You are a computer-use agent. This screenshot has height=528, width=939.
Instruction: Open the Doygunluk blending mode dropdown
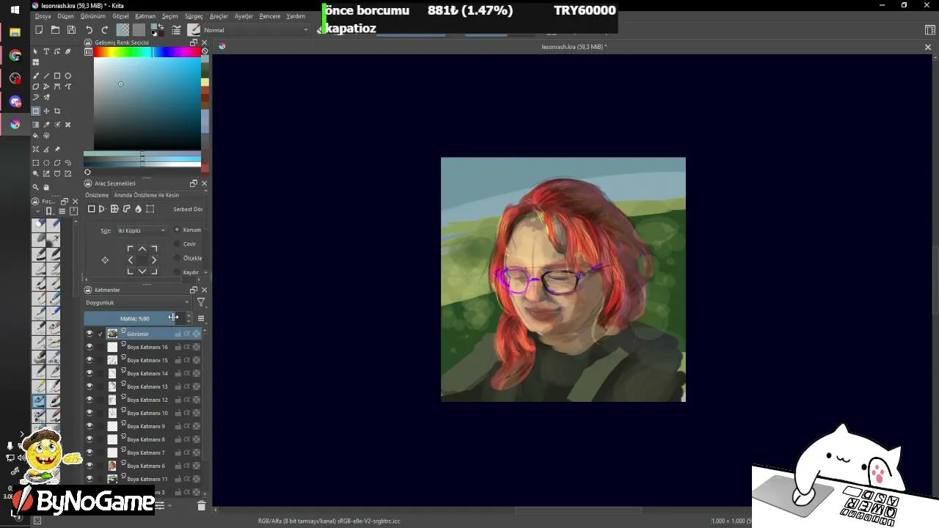coord(137,302)
